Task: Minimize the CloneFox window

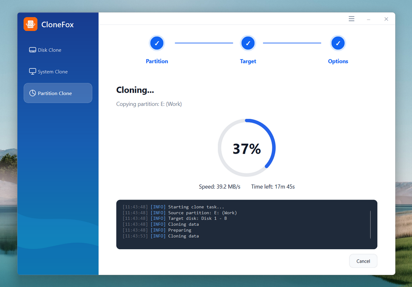Action: (x=368, y=19)
